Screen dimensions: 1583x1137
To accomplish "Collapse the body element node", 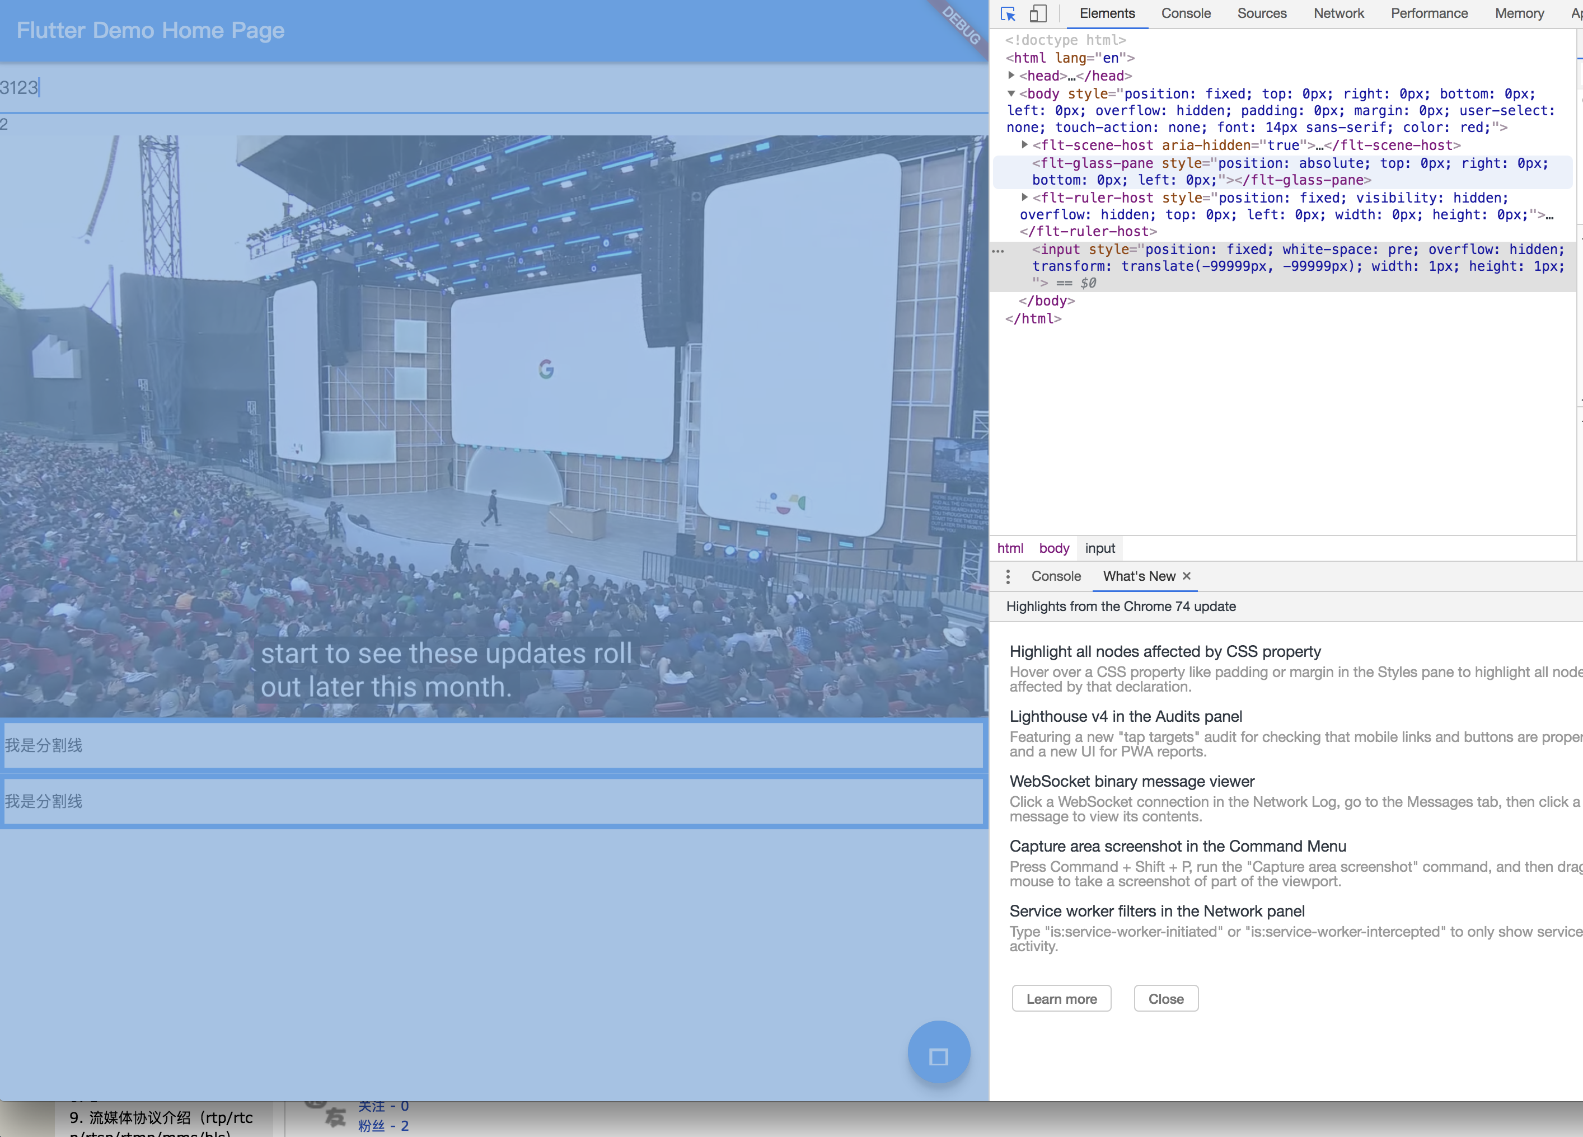I will pos(1011,93).
